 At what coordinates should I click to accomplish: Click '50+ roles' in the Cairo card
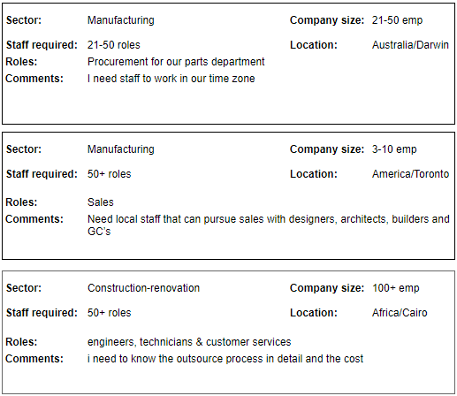109,313
